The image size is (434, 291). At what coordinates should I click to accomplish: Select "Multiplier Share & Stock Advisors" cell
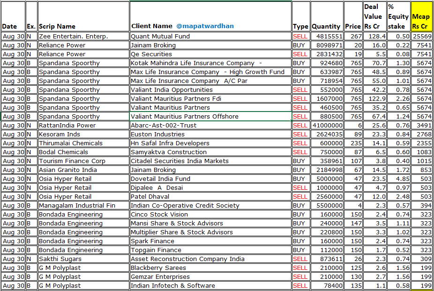(210, 232)
